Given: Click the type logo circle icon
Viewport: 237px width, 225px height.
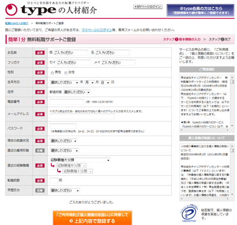Looking at the screenshot, I should click(x=11, y=9).
